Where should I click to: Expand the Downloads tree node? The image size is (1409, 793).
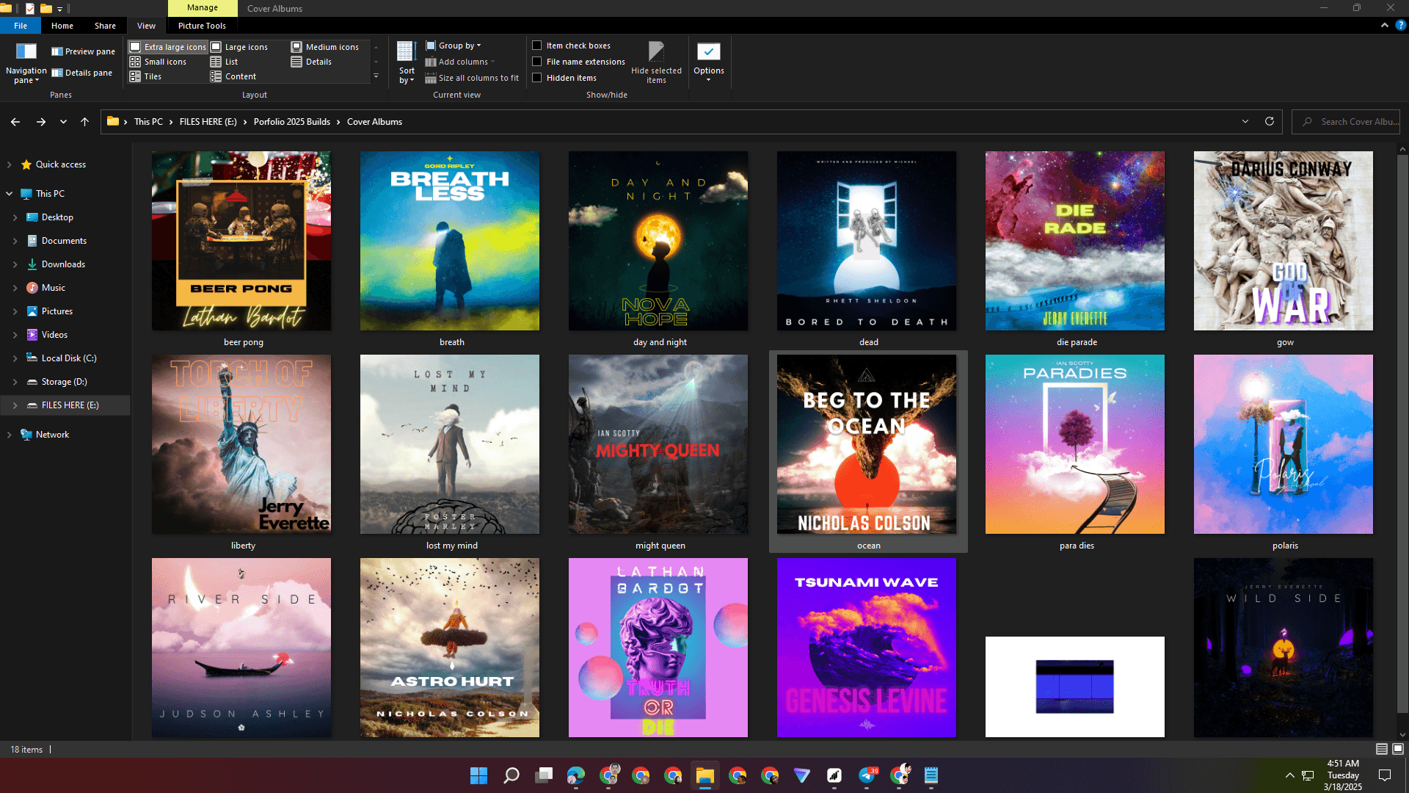[15, 264]
